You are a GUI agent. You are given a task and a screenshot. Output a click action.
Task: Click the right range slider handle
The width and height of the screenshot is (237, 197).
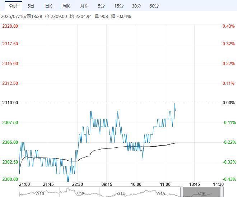pos(222,192)
